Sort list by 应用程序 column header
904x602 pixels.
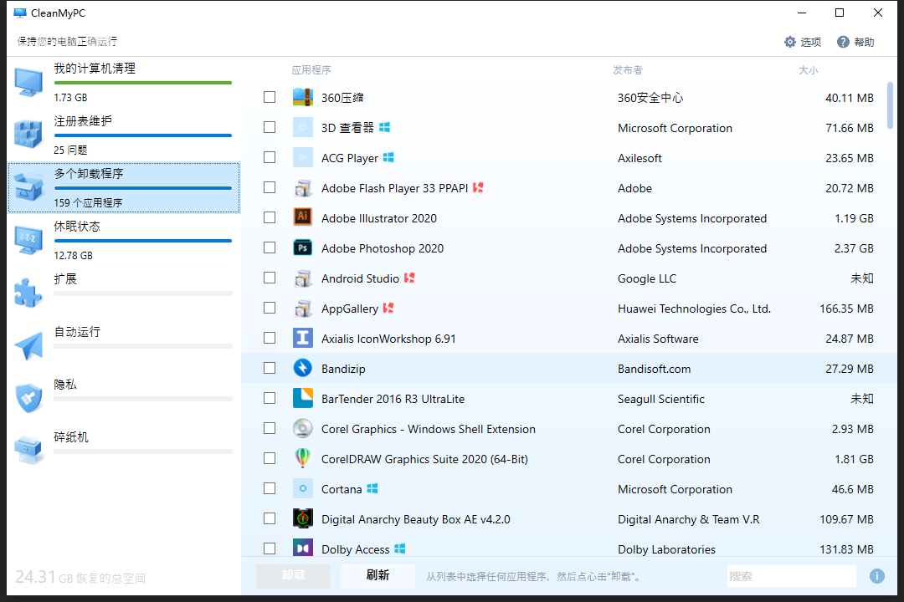311,70
